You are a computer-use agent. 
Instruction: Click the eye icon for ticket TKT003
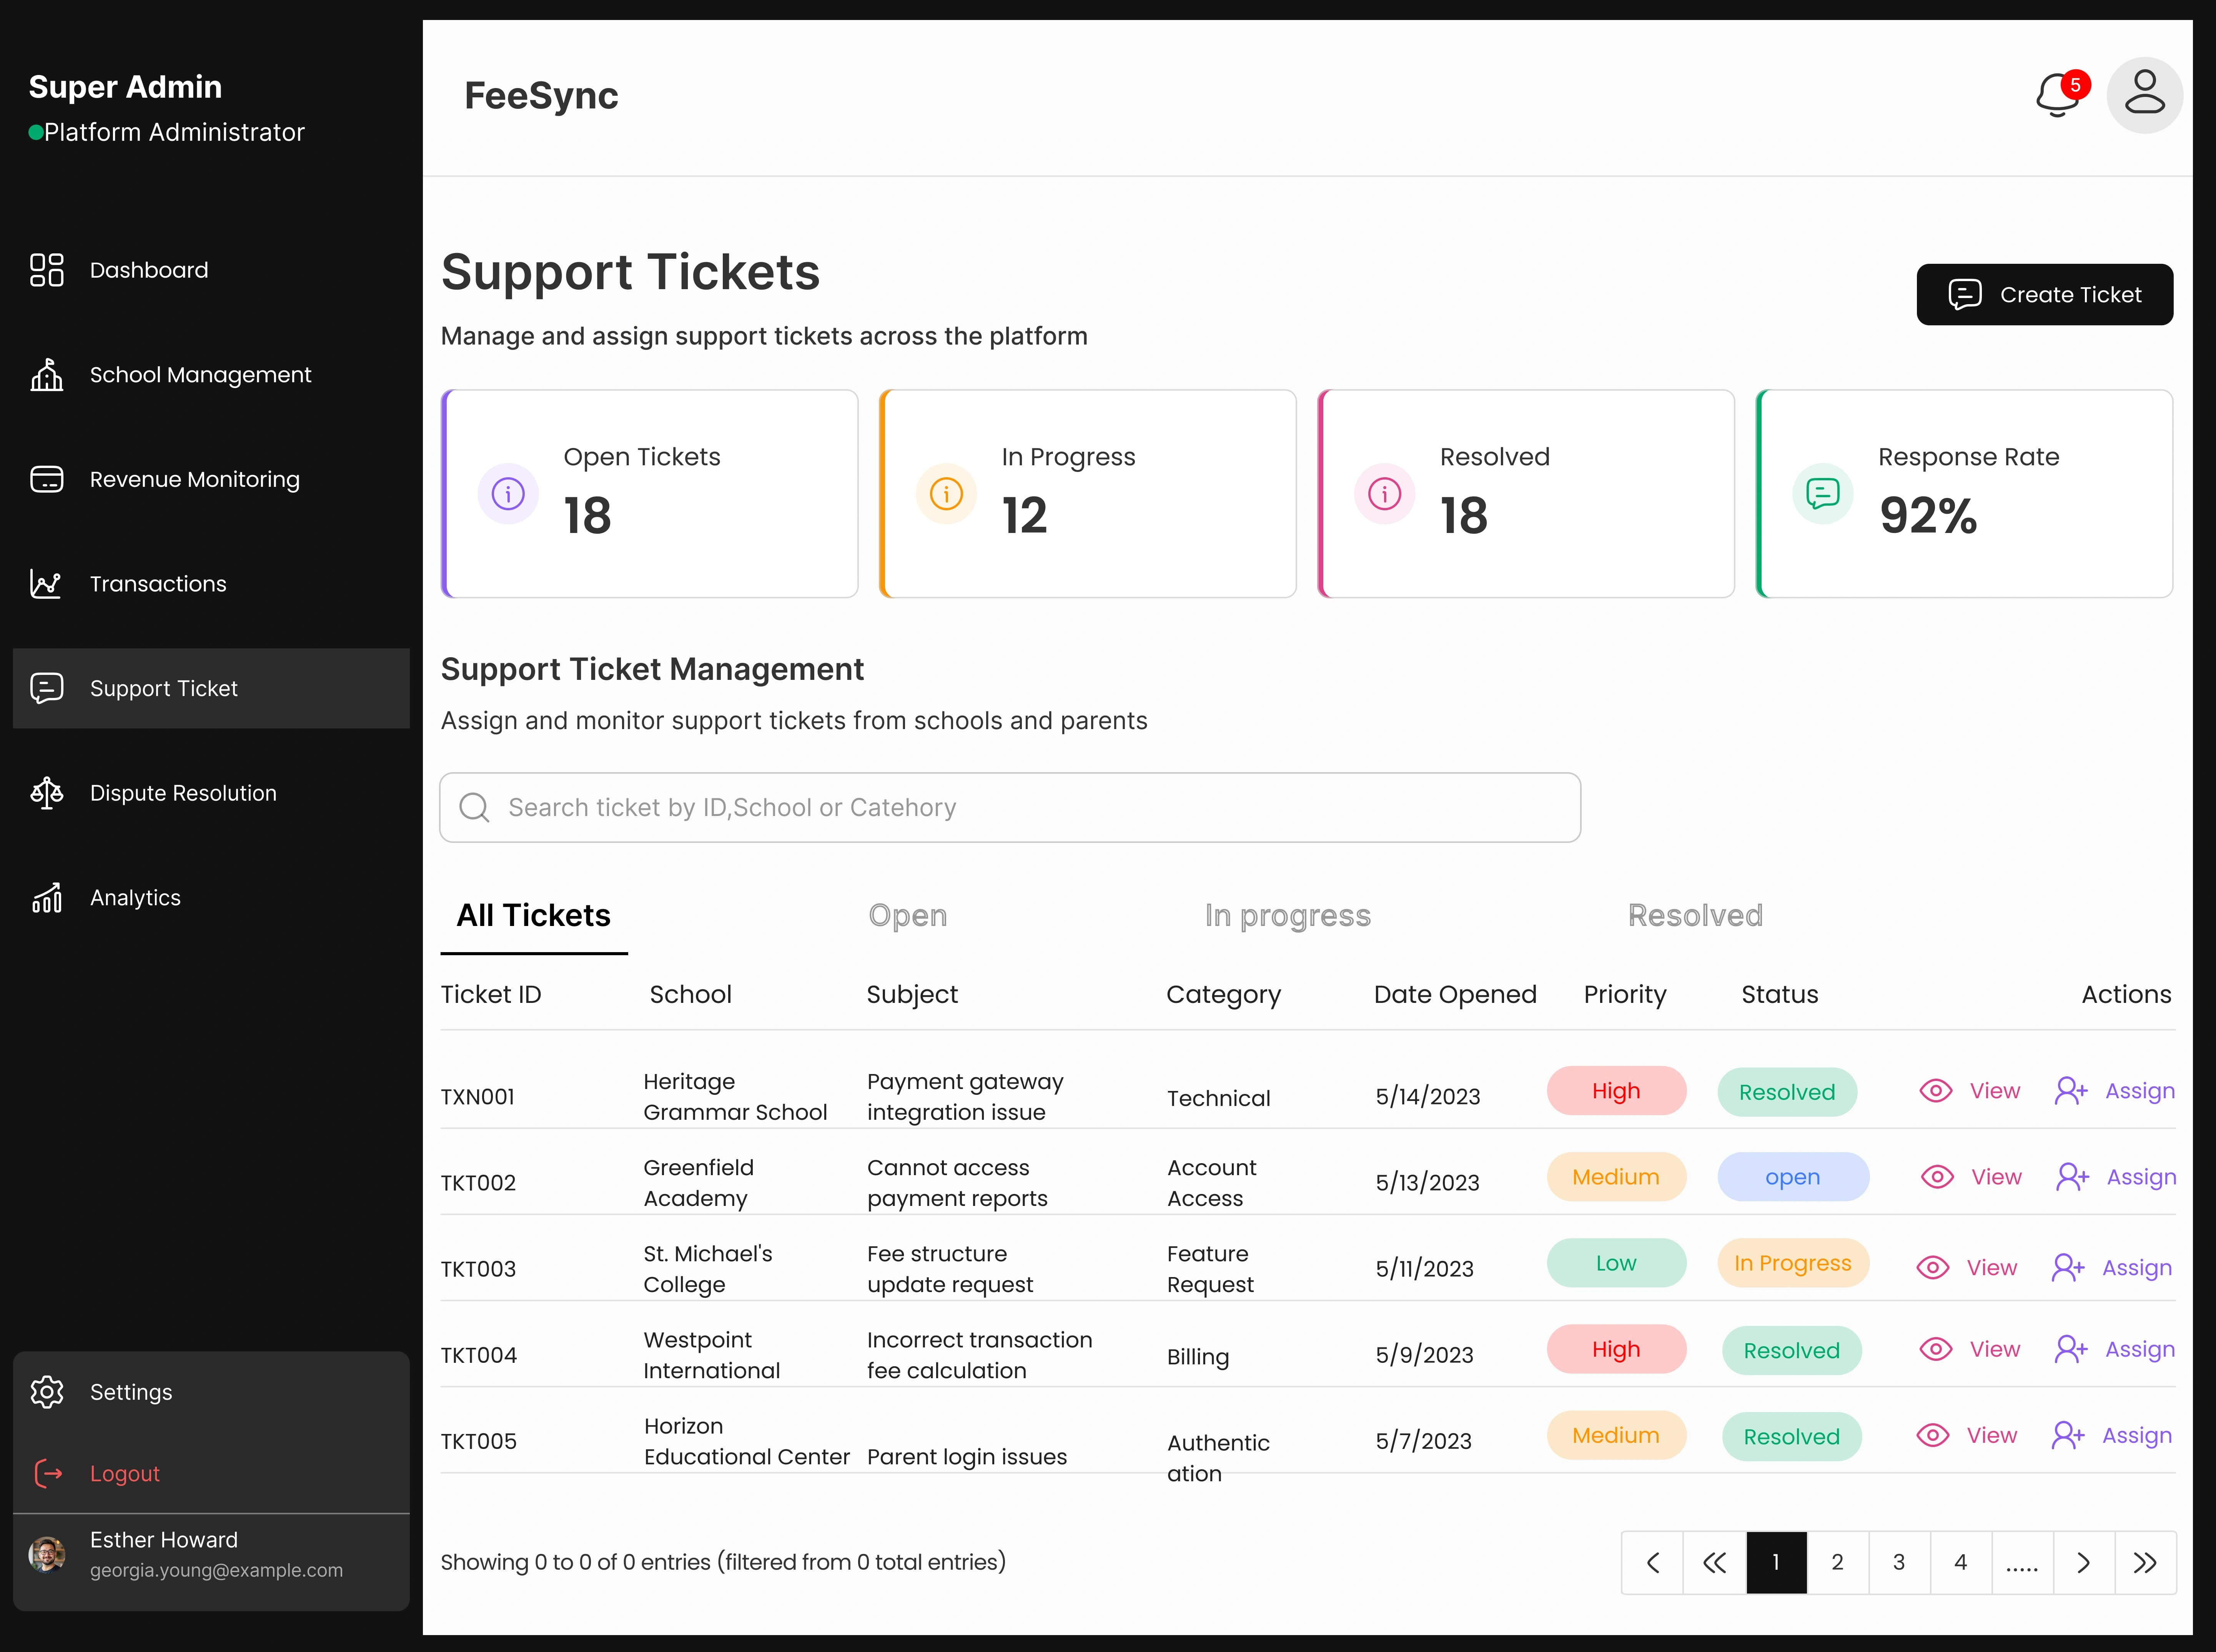pyautogui.click(x=1933, y=1268)
